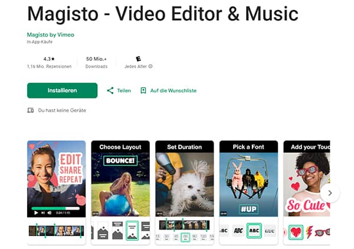Click the volume speaker icon in first screenshot
This screenshot has width=354, height=249.
point(50,212)
